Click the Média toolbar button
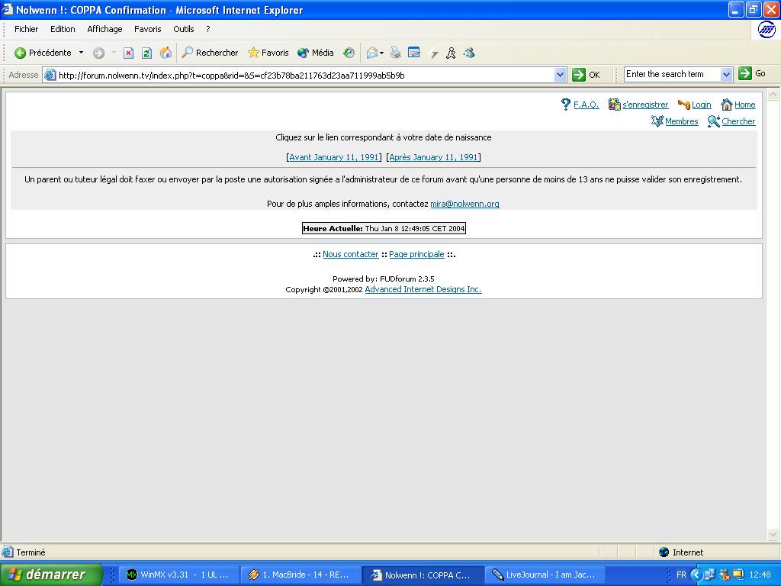The height and width of the screenshot is (586, 781). pyautogui.click(x=315, y=53)
